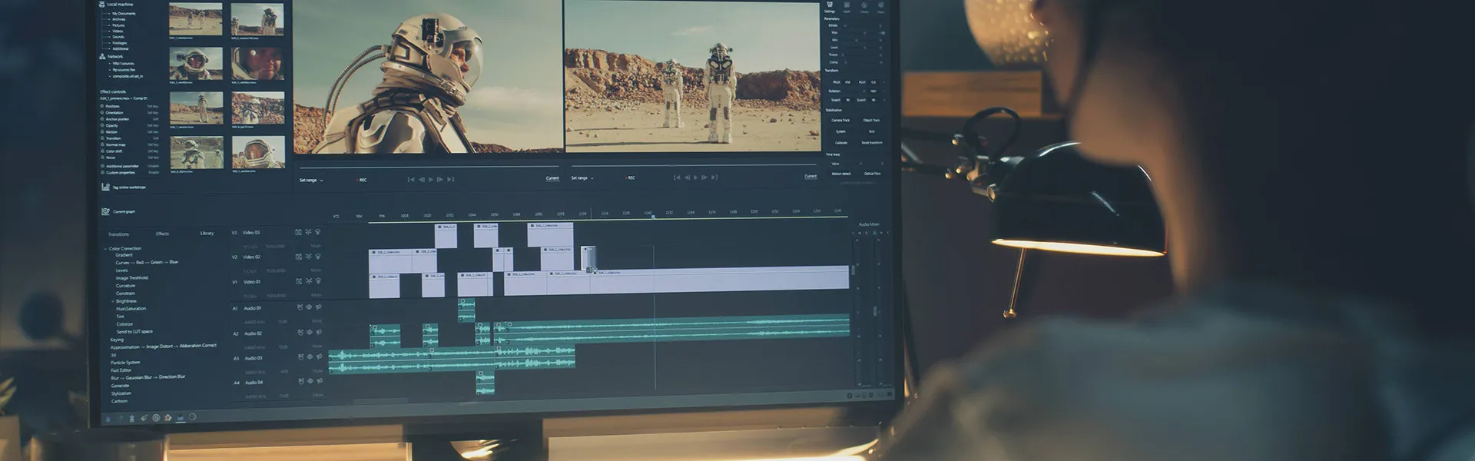Select the Particle System effects category

[125, 363]
